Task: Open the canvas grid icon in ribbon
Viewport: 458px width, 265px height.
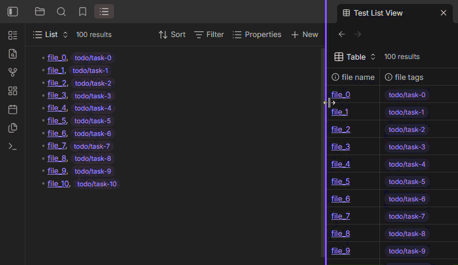Action: coord(13,91)
